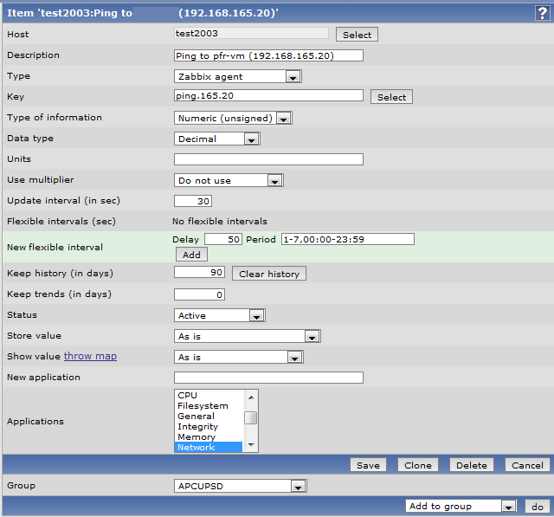Click the Applications list scrollbar down arrow
Image resolution: width=554 pixels, height=517 pixels.
tap(251, 446)
